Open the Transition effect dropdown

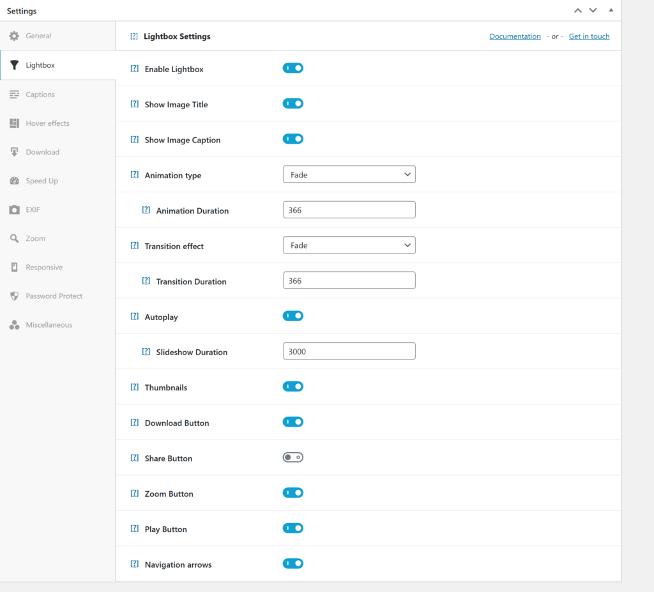pyautogui.click(x=349, y=245)
